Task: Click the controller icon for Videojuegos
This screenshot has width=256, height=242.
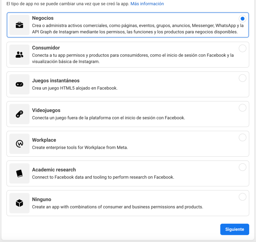Action: pyautogui.click(x=19, y=114)
